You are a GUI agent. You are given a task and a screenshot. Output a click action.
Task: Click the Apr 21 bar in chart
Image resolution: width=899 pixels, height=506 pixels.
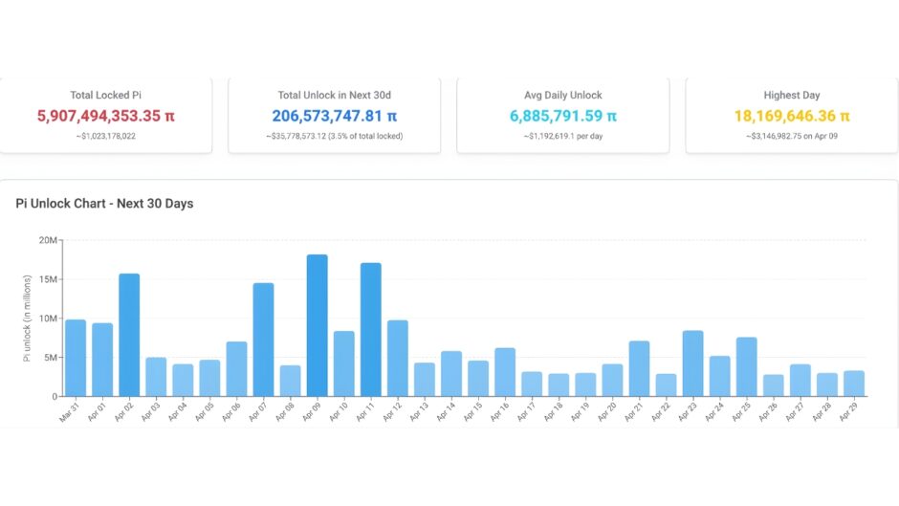click(640, 368)
